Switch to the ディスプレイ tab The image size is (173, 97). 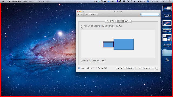(111, 21)
